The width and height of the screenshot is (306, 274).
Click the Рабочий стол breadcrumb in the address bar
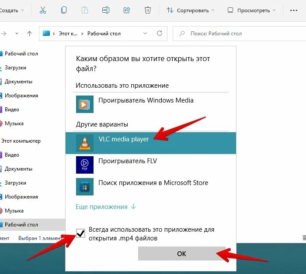click(x=104, y=34)
